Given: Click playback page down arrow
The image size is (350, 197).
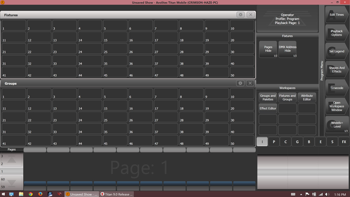Looking at the screenshot, I should coord(12,183).
